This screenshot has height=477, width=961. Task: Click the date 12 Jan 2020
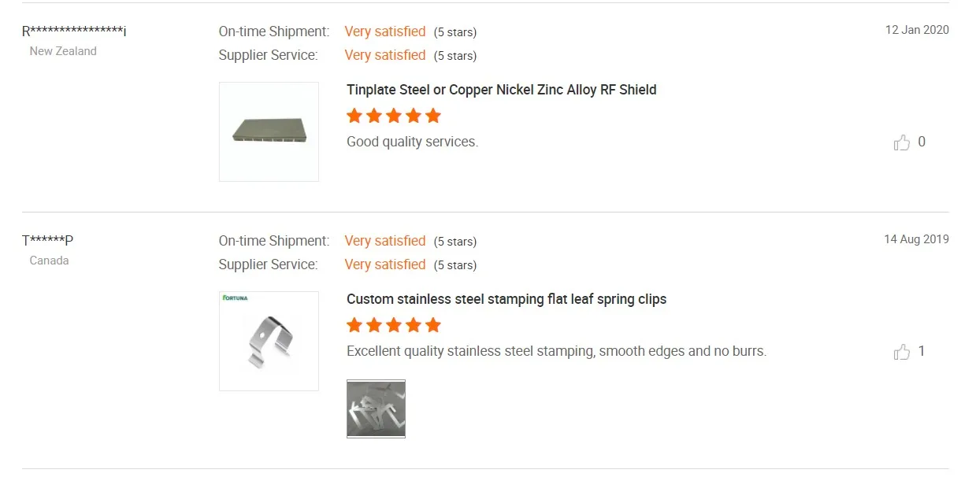(917, 30)
